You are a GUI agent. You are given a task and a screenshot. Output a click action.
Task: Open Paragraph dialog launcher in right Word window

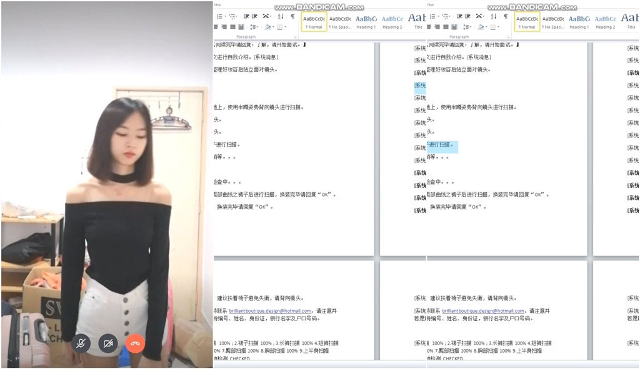click(x=507, y=37)
